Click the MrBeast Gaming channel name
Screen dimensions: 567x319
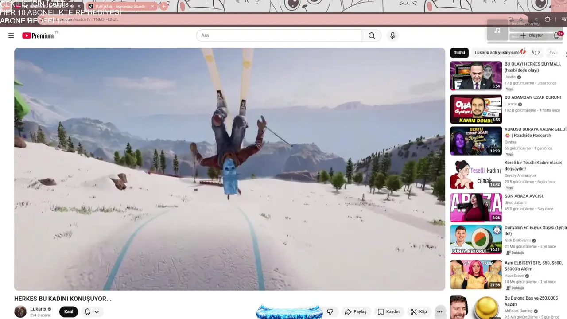[518, 311]
